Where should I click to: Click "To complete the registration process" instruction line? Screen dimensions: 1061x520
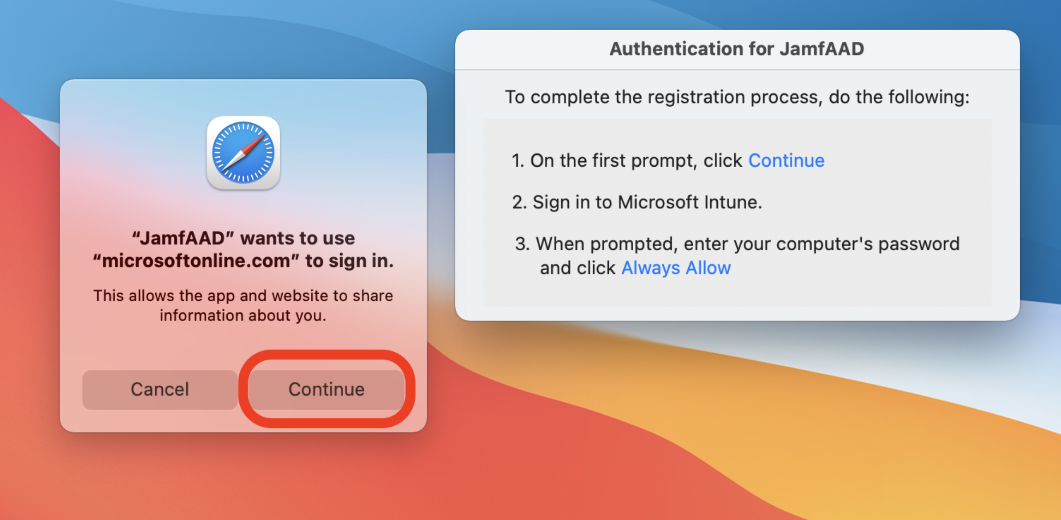737,97
